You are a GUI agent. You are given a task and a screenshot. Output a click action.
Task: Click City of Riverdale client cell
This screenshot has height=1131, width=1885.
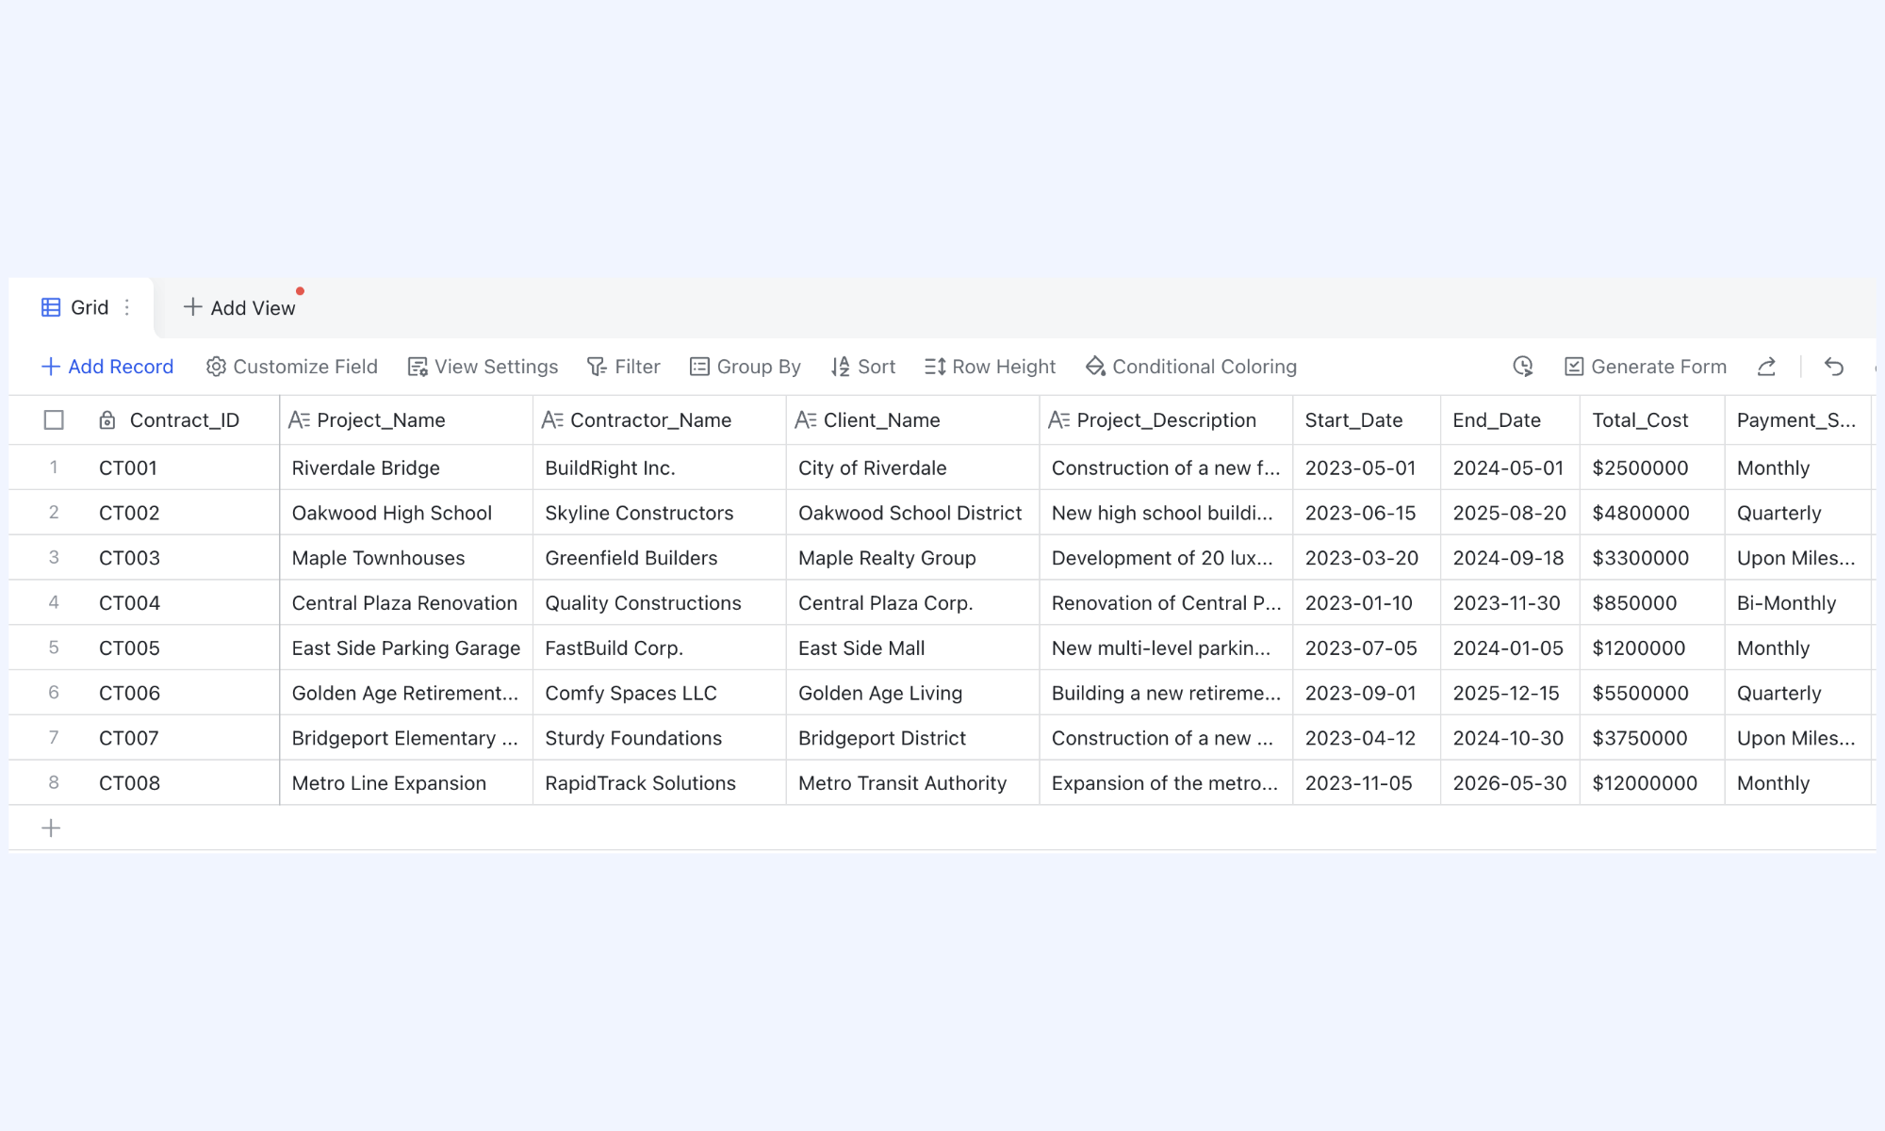pyautogui.click(x=913, y=467)
